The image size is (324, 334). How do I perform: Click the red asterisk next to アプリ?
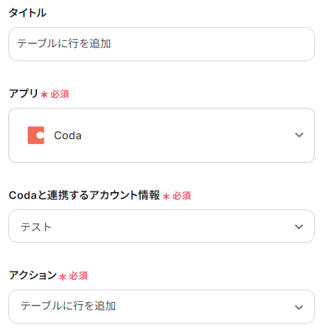click(x=44, y=95)
